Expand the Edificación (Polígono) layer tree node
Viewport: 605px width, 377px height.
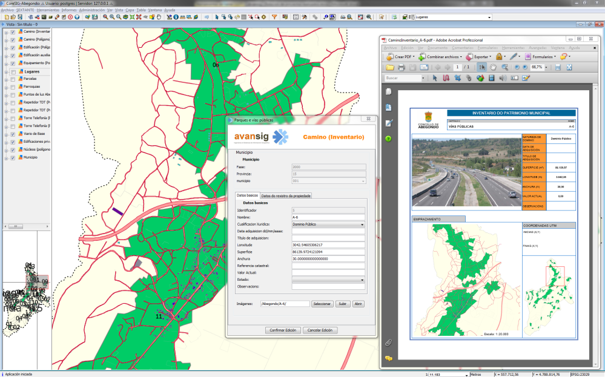6,48
